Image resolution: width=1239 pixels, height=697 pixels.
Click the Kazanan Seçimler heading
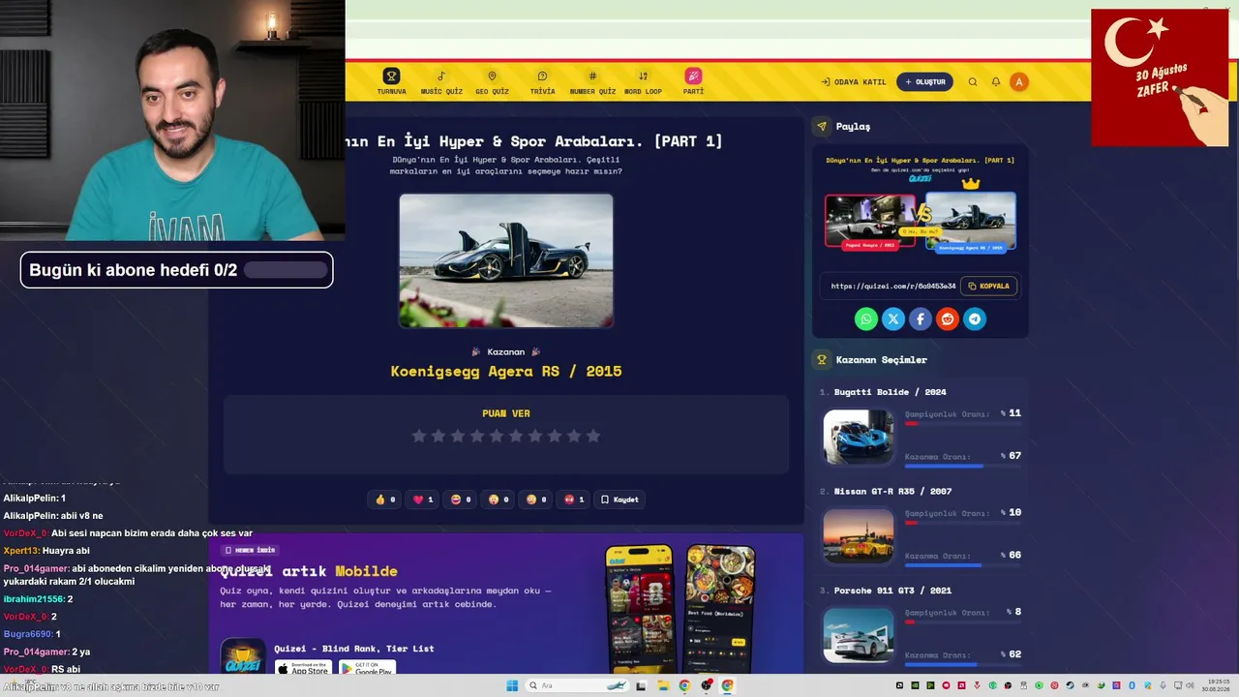(882, 360)
